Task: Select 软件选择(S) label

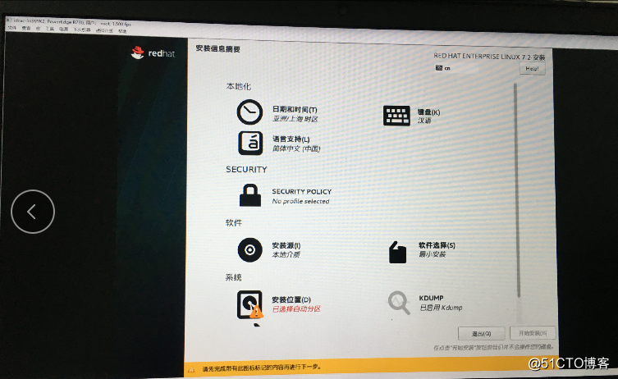Action: coord(437,245)
